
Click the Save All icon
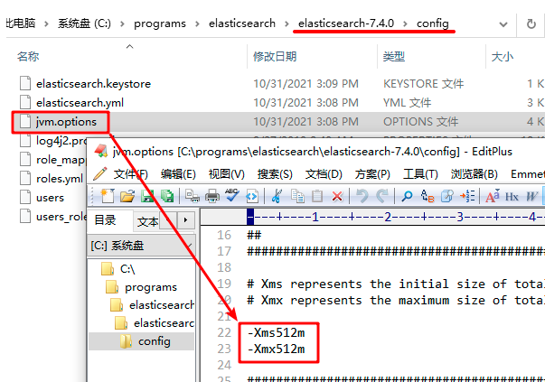[x=167, y=197]
